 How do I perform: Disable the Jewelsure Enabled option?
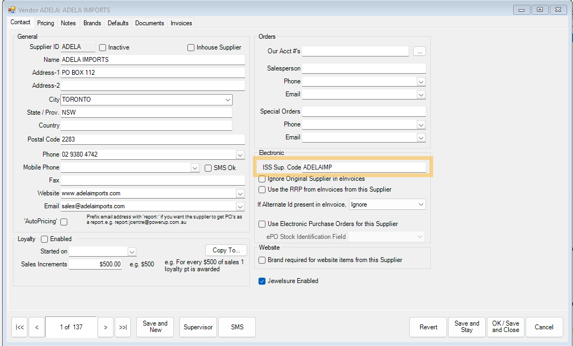[x=261, y=281]
